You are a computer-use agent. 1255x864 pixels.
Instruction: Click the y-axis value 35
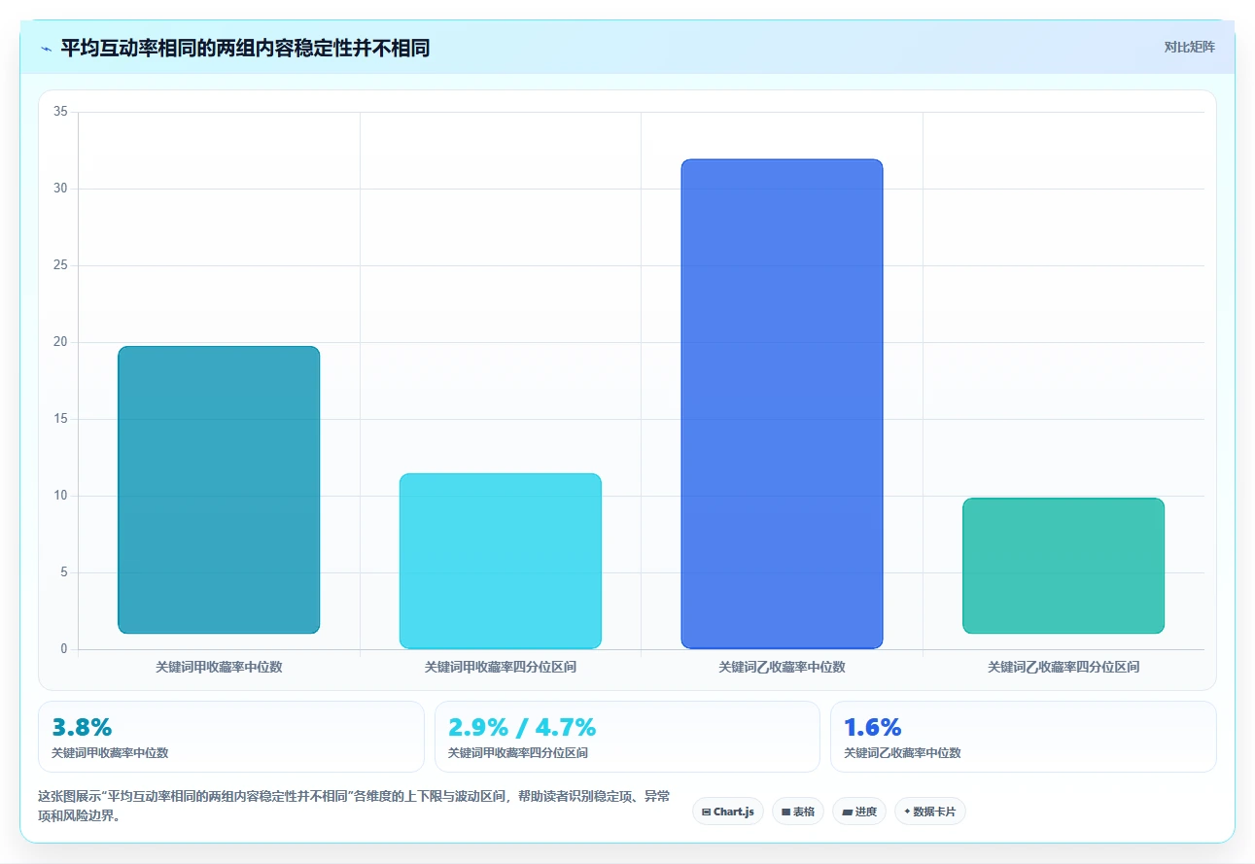coord(60,112)
